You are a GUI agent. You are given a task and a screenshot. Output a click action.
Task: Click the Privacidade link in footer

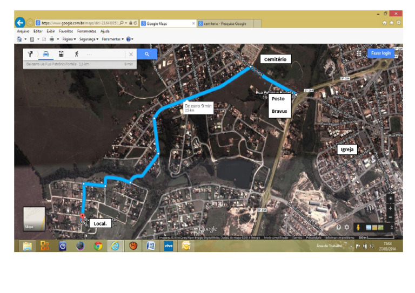pos(313,237)
